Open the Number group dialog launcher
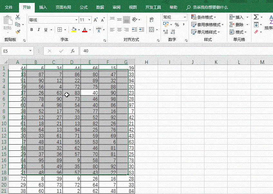This screenshot has width=273, height=194. pyautogui.click(x=186, y=41)
